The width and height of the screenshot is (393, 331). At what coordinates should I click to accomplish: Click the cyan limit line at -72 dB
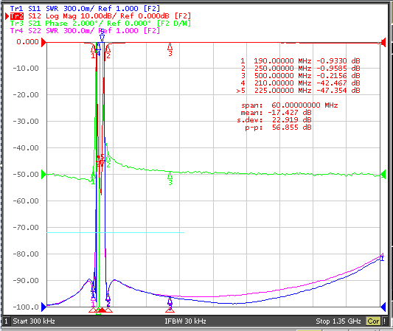115,232
